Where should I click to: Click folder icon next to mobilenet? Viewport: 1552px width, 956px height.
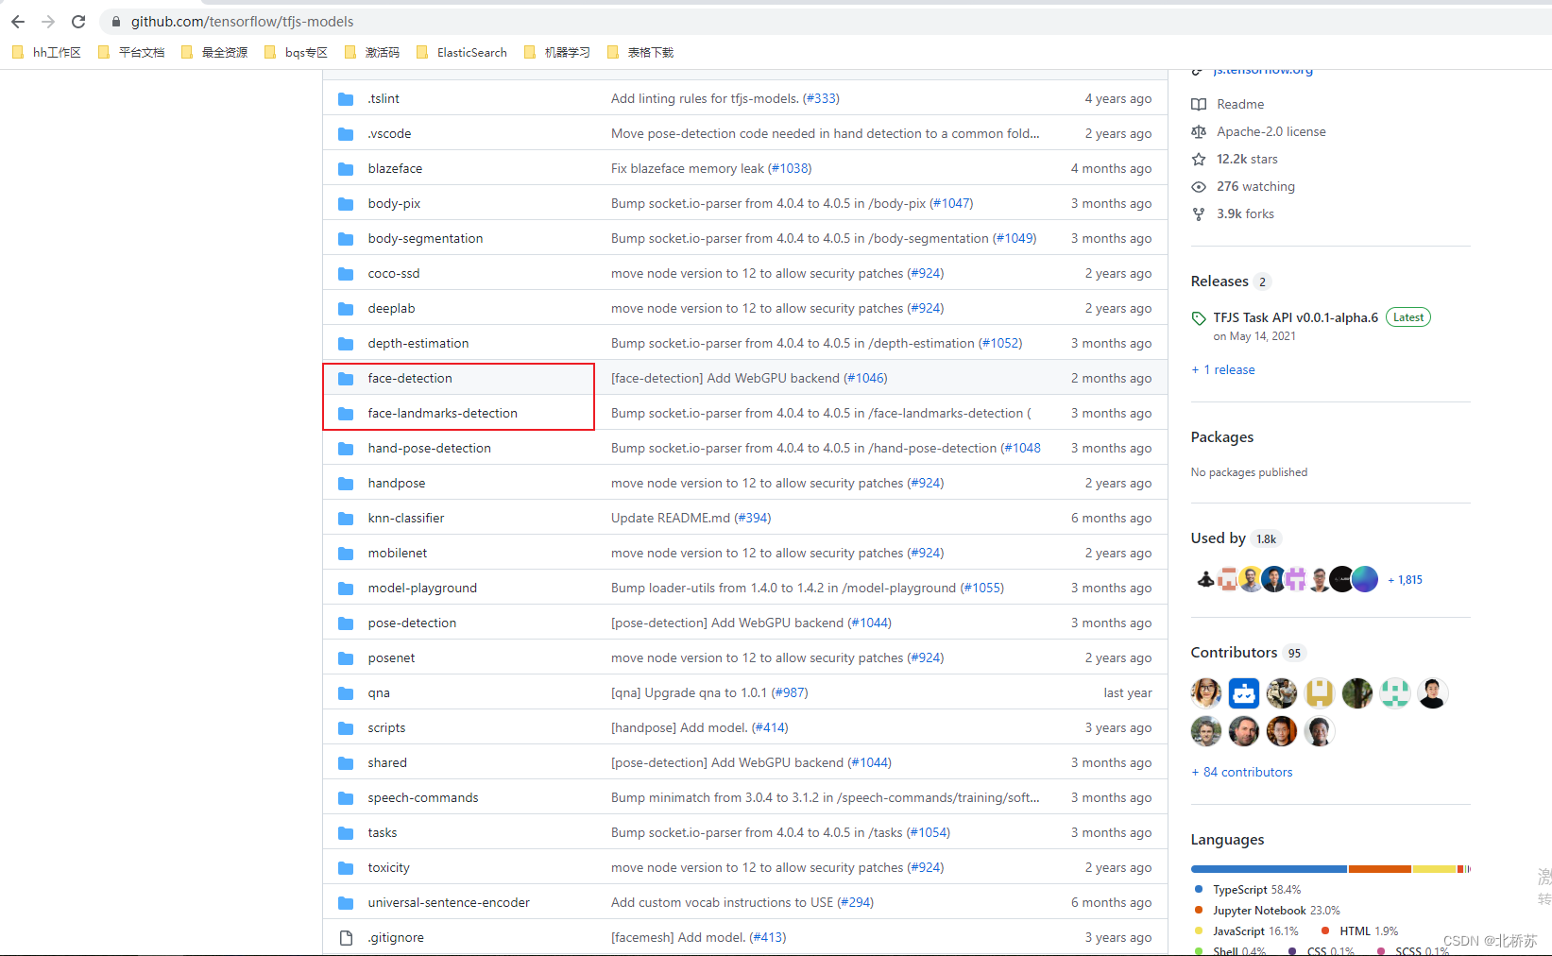click(x=346, y=553)
